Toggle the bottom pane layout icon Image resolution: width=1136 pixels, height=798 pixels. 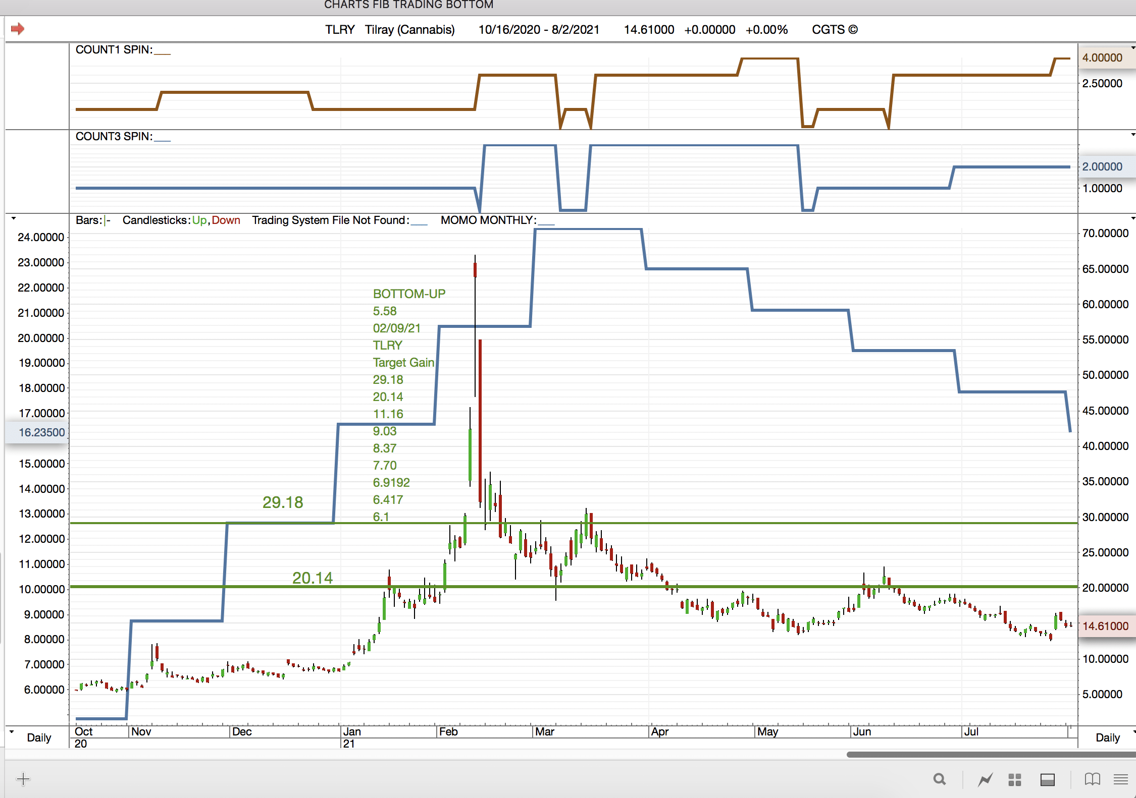(1048, 780)
